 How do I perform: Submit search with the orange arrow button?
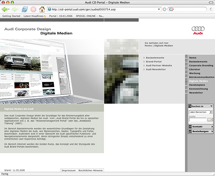pos(210,119)
